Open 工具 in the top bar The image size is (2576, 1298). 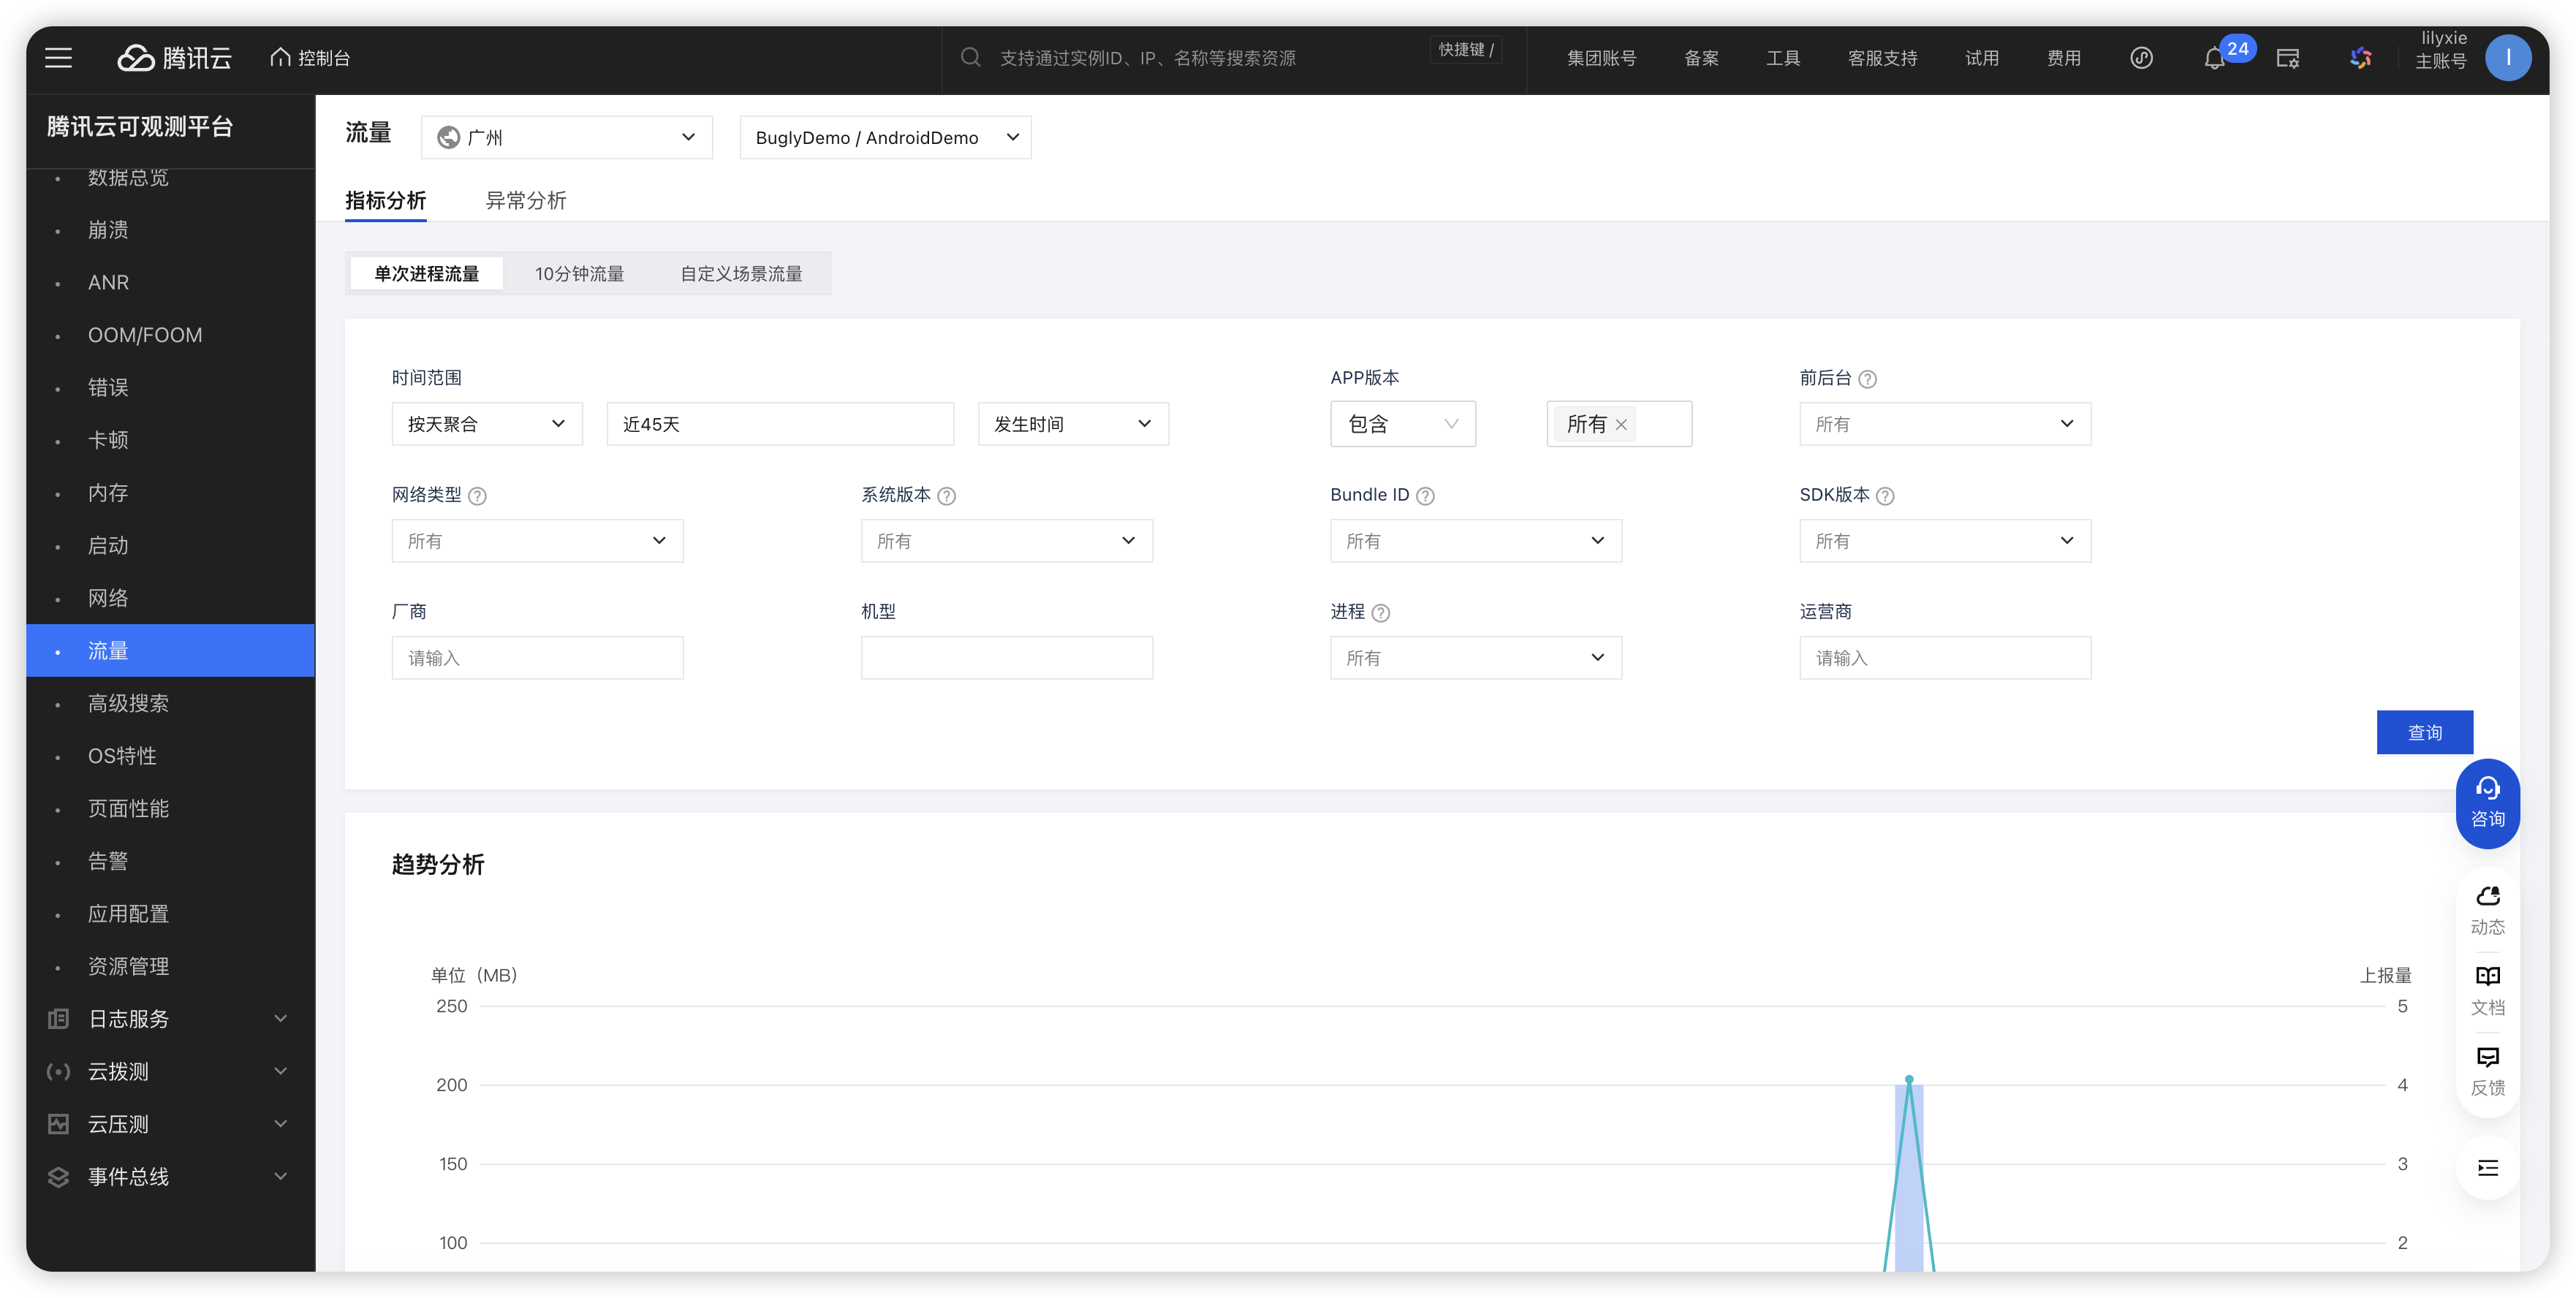tap(1782, 58)
